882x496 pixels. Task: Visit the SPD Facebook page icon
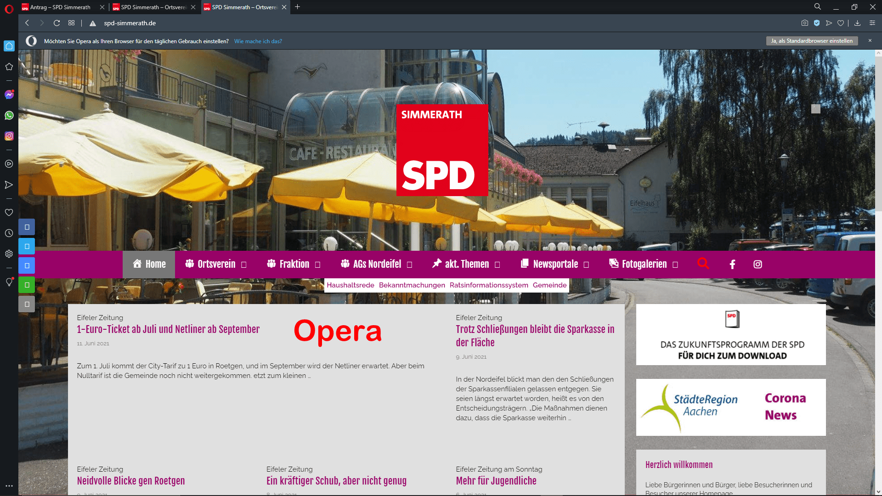pos(732,264)
